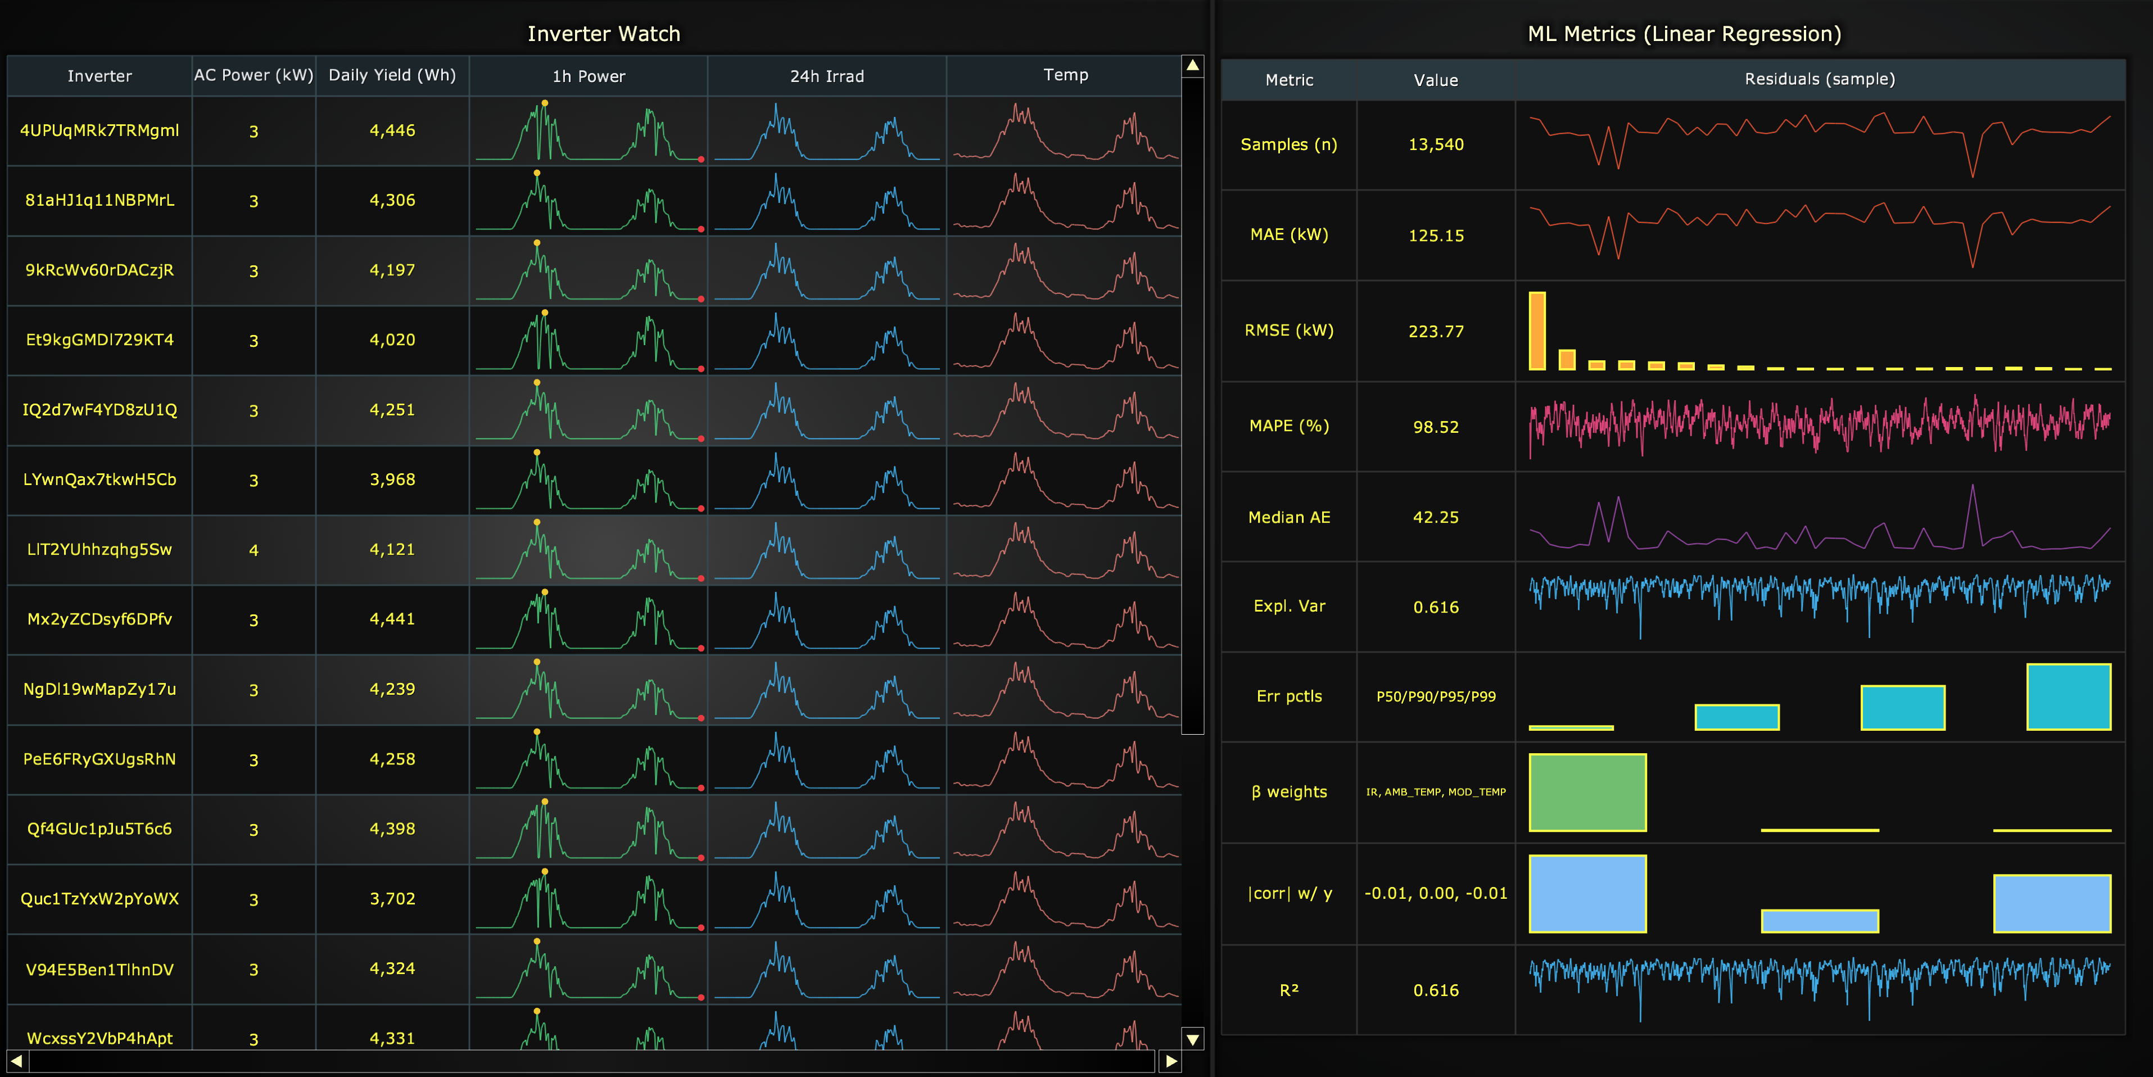
Task: Click the vertical scrollbar track of Inverter Watch
Action: click(x=1193, y=553)
